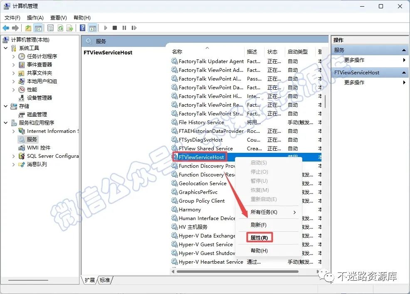
Task: Expand the 消息队列 node
Action: pyautogui.click(x=14, y=164)
